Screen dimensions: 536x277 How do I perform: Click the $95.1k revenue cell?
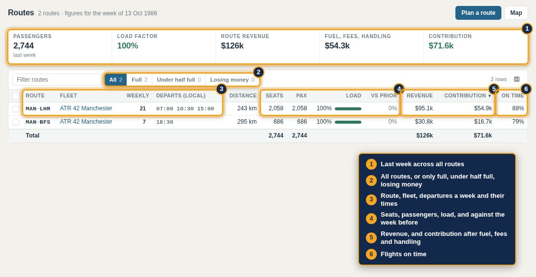tap(424, 108)
